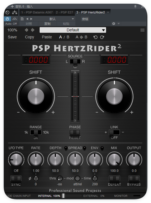Click the right red shift value display
Screen dimensions: 151x203
coord(114,60)
